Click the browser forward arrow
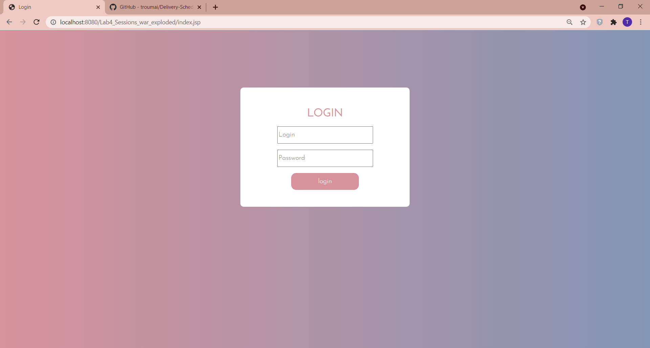The image size is (650, 348). coord(23,22)
